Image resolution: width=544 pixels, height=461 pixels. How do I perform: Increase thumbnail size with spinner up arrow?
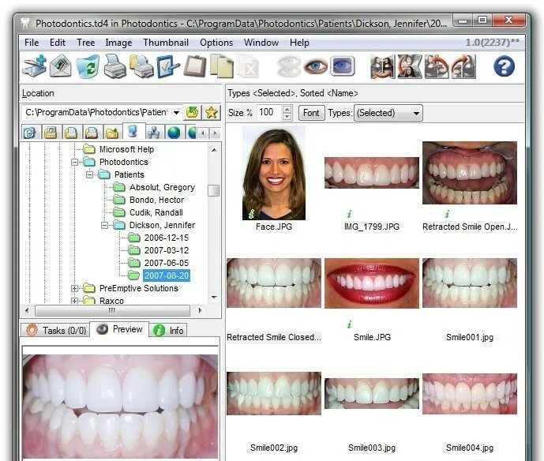(287, 109)
